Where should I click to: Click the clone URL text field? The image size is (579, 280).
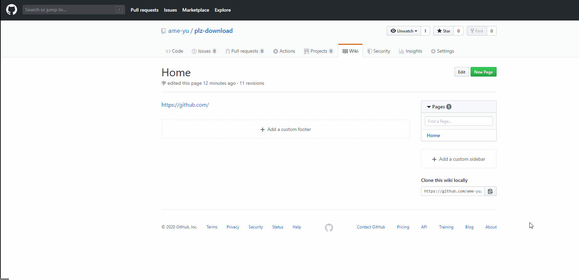[453, 191]
